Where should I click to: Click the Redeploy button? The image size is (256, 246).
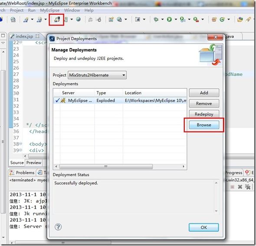click(204, 114)
